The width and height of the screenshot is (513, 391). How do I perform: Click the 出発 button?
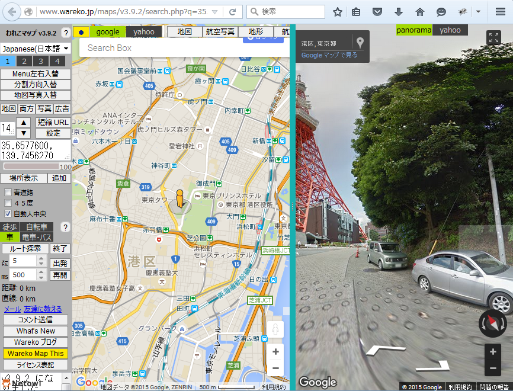click(x=60, y=264)
